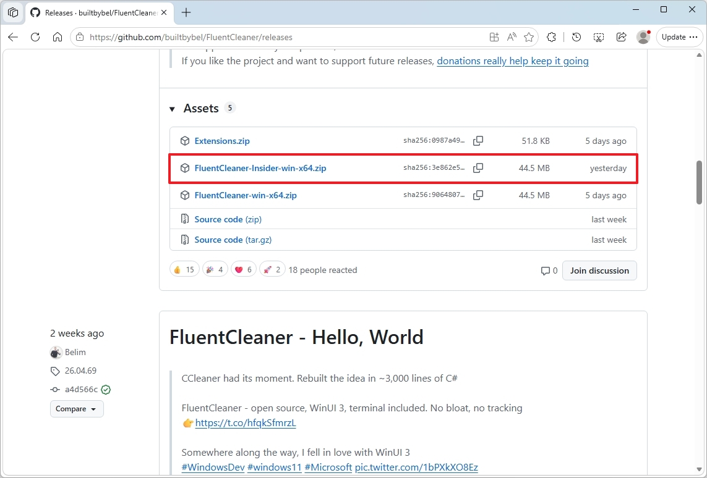Click scrollbar down arrow

pyautogui.click(x=700, y=470)
